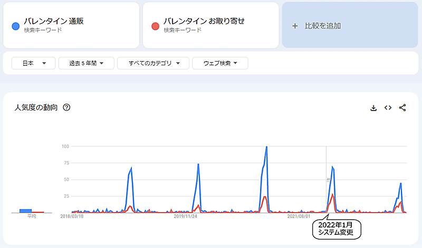Edit the バレンタイン お取り寄せ search term
The width and height of the screenshot is (422, 248).
pos(204,22)
